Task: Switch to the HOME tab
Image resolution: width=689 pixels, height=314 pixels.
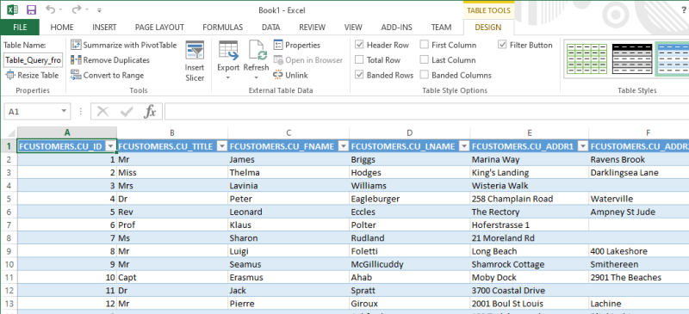Action: point(62,28)
